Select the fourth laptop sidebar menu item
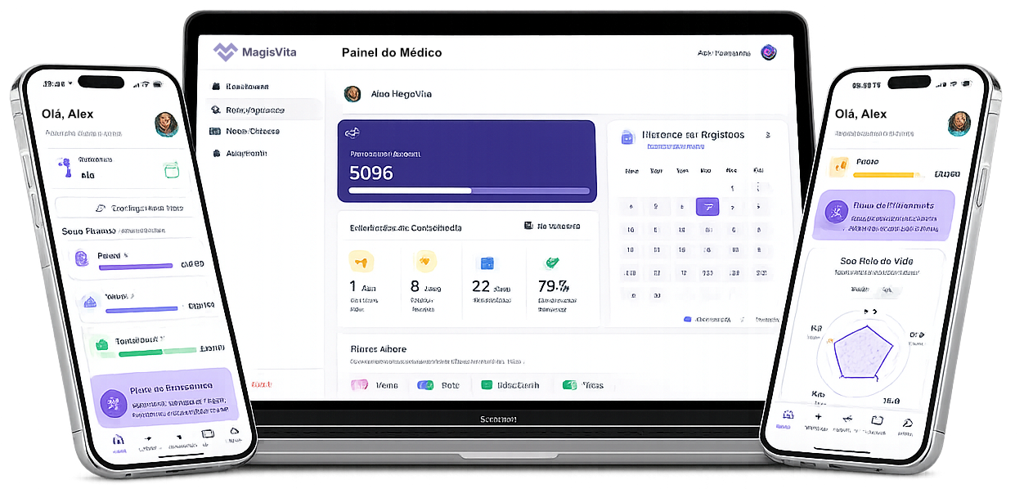The width and height of the screenshot is (1024, 489). click(240, 153)
